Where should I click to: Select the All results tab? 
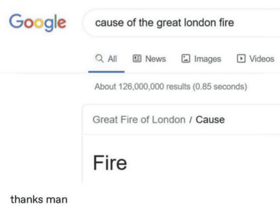click(x=106, y=59)
